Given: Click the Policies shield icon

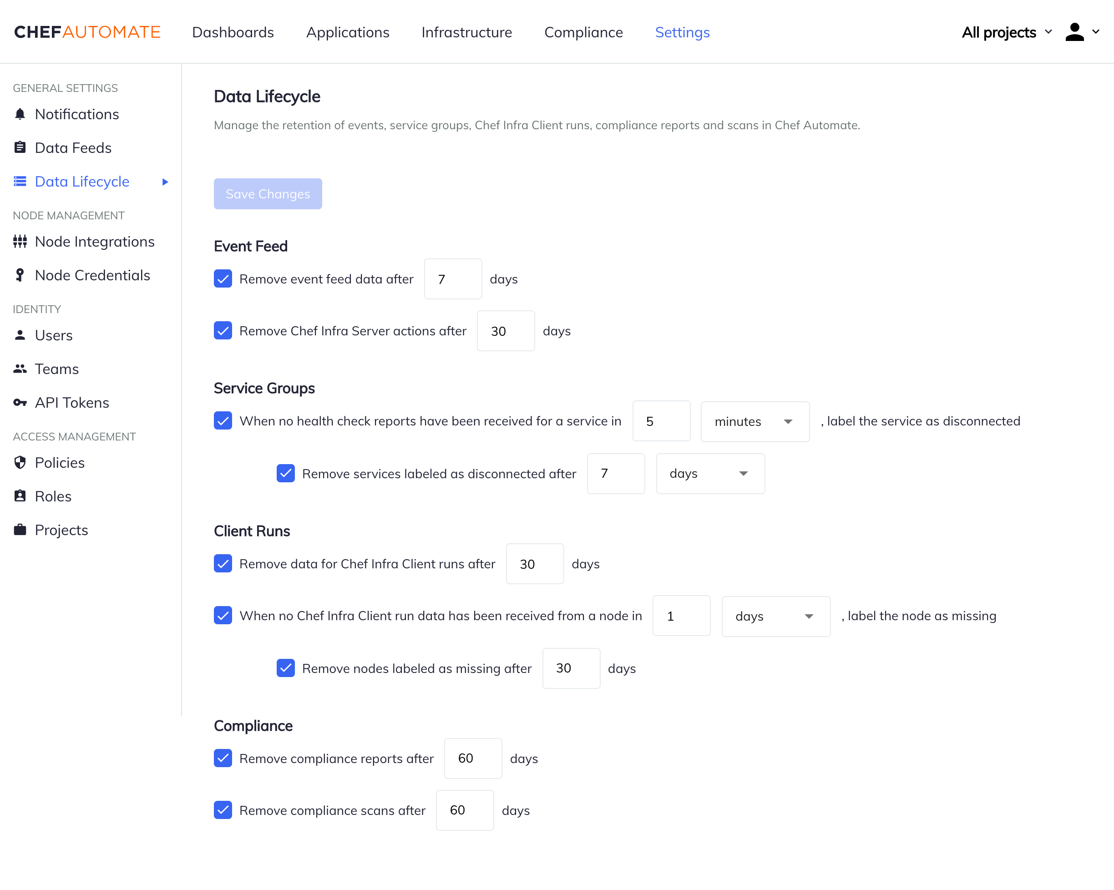Looking at the screenshot, I should pos(20,463).
